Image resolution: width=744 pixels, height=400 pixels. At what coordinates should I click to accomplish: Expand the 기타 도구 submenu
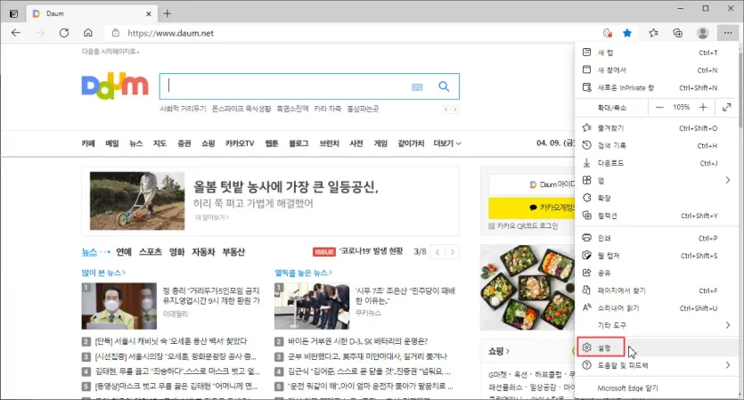(657, 325)
